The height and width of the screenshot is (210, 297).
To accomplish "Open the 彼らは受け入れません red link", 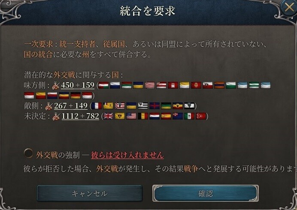I will (127, 155).
